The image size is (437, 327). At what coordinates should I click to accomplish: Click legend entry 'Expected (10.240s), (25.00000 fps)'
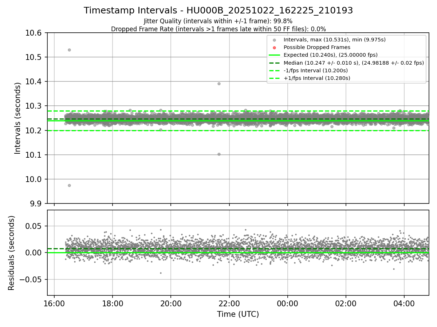[x=330, y=55]
